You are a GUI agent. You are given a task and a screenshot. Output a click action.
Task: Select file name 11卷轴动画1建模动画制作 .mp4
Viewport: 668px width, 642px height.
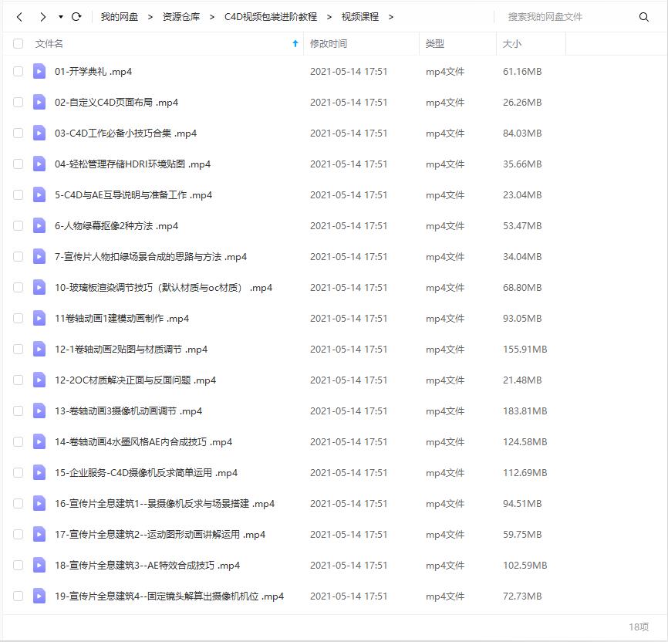pyautogui.click(x=122, y=319)
